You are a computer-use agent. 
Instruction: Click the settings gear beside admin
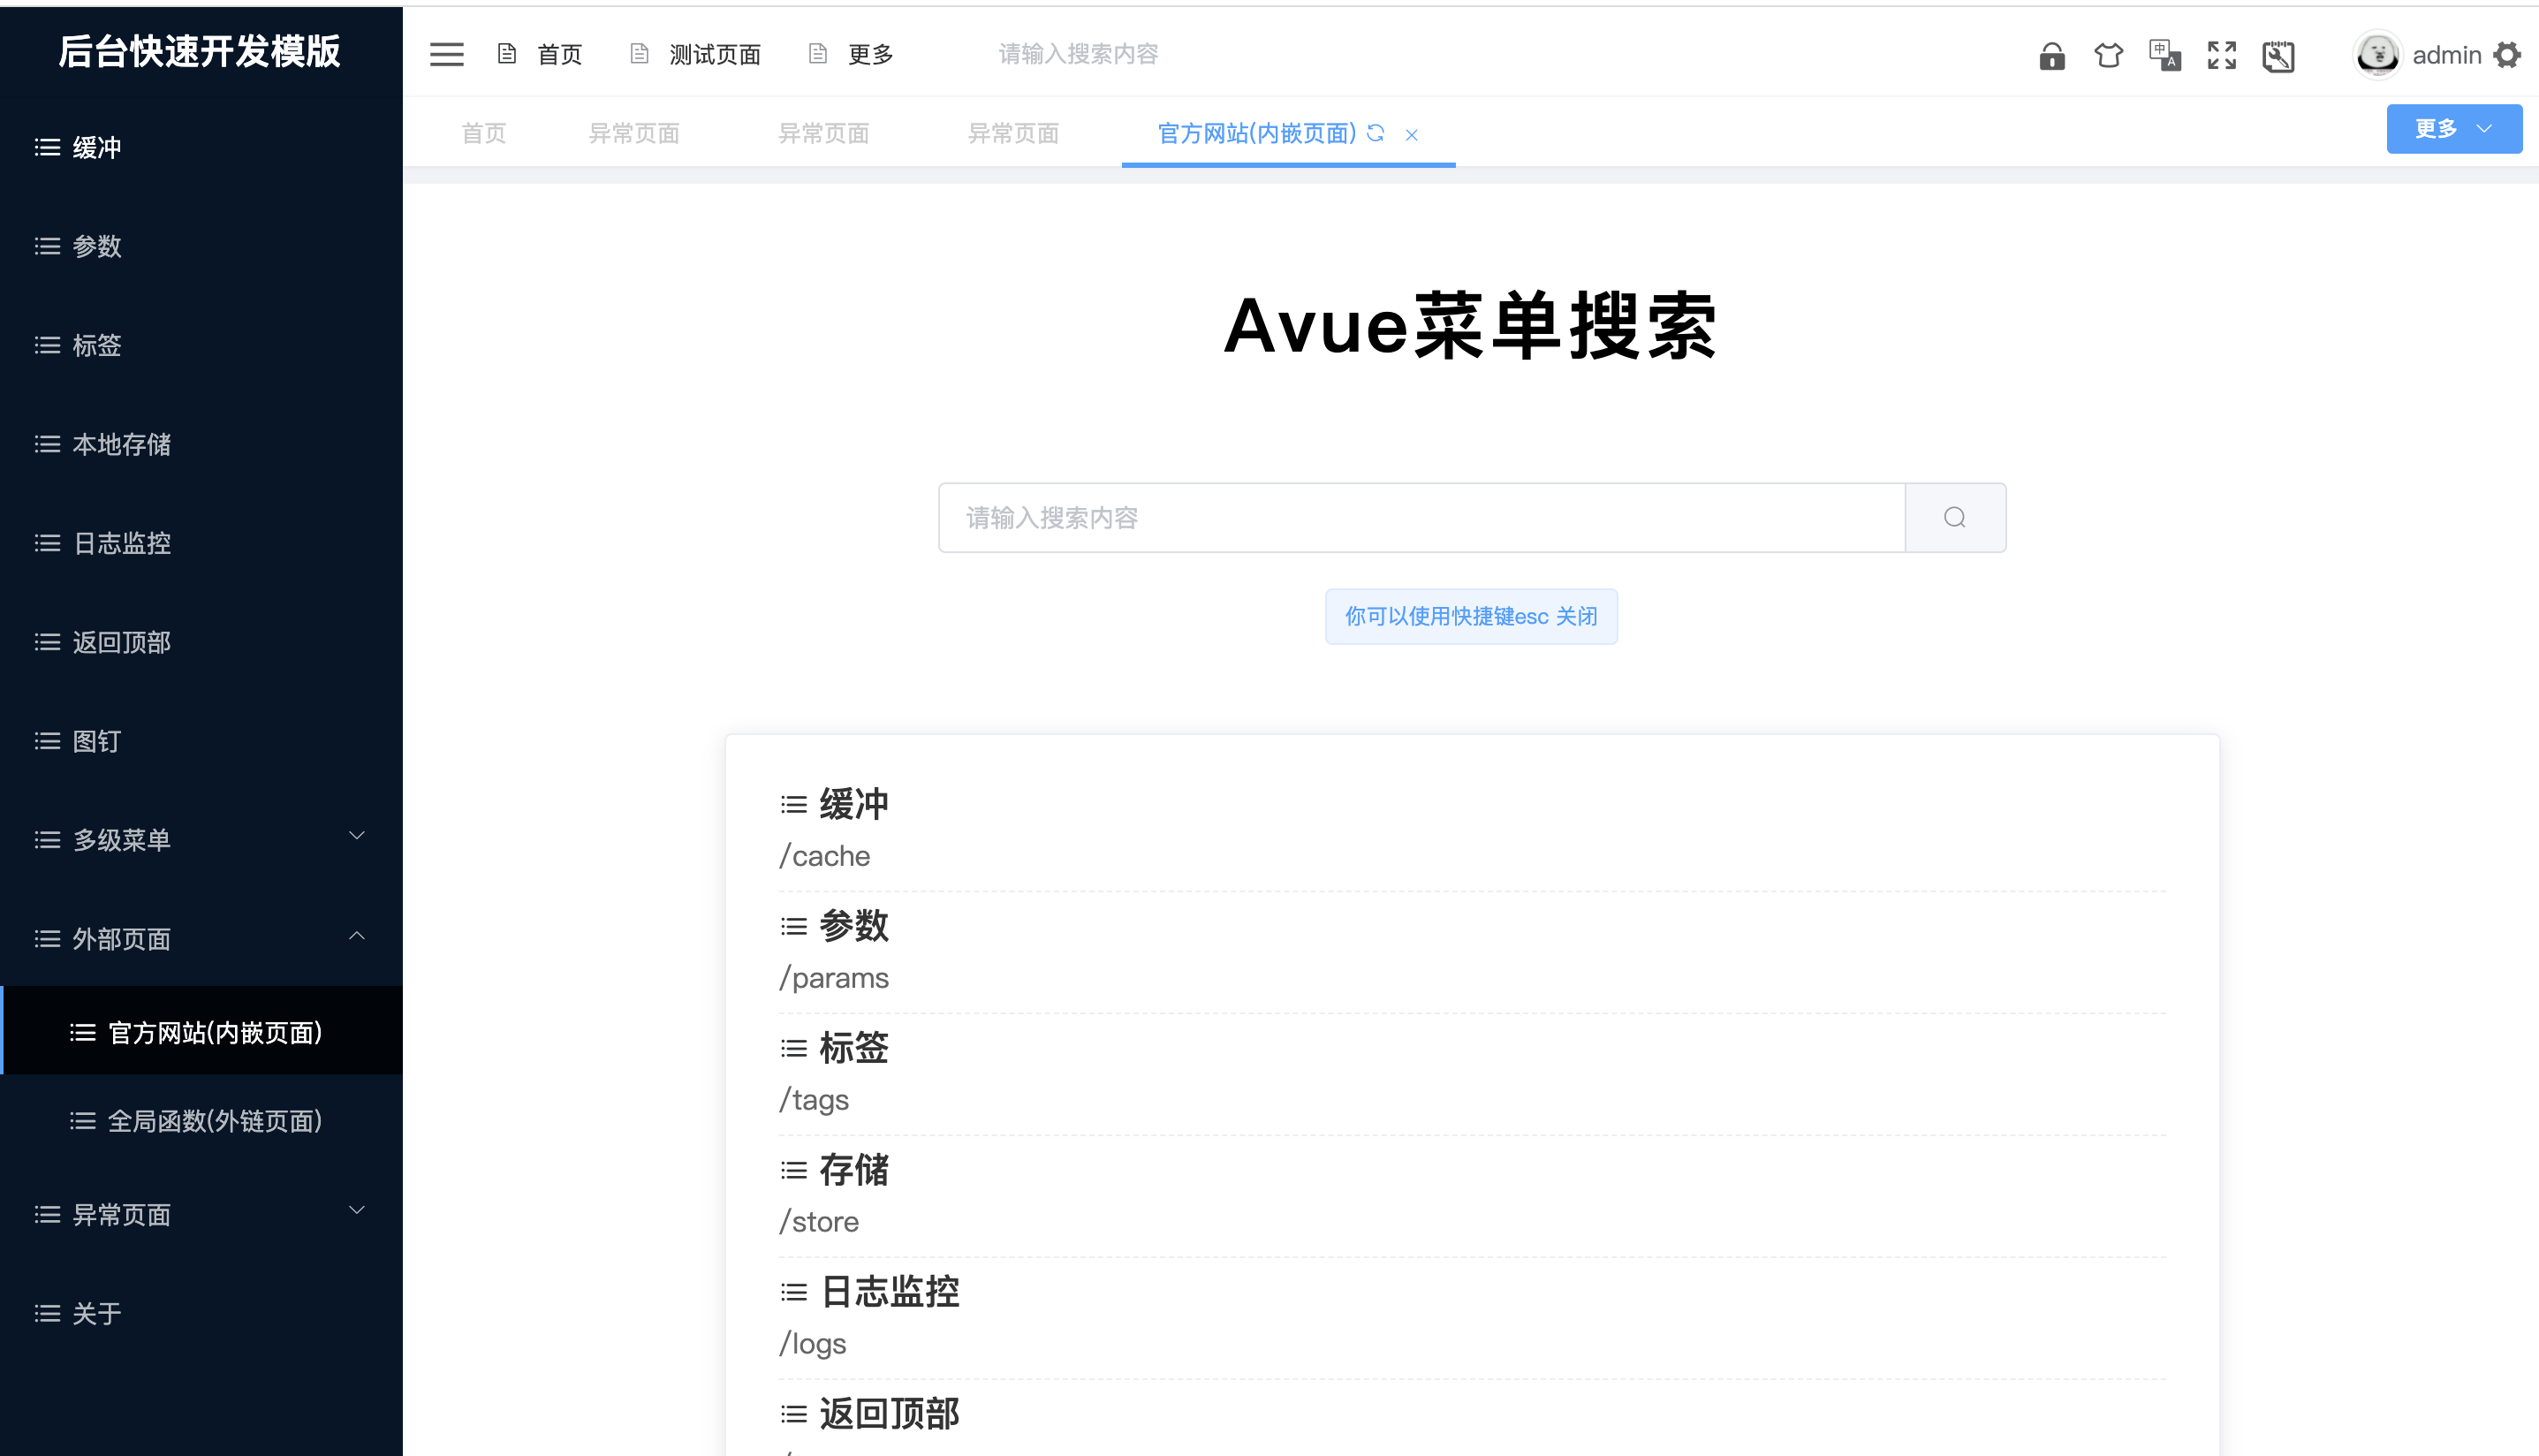tap(2506, 55)
